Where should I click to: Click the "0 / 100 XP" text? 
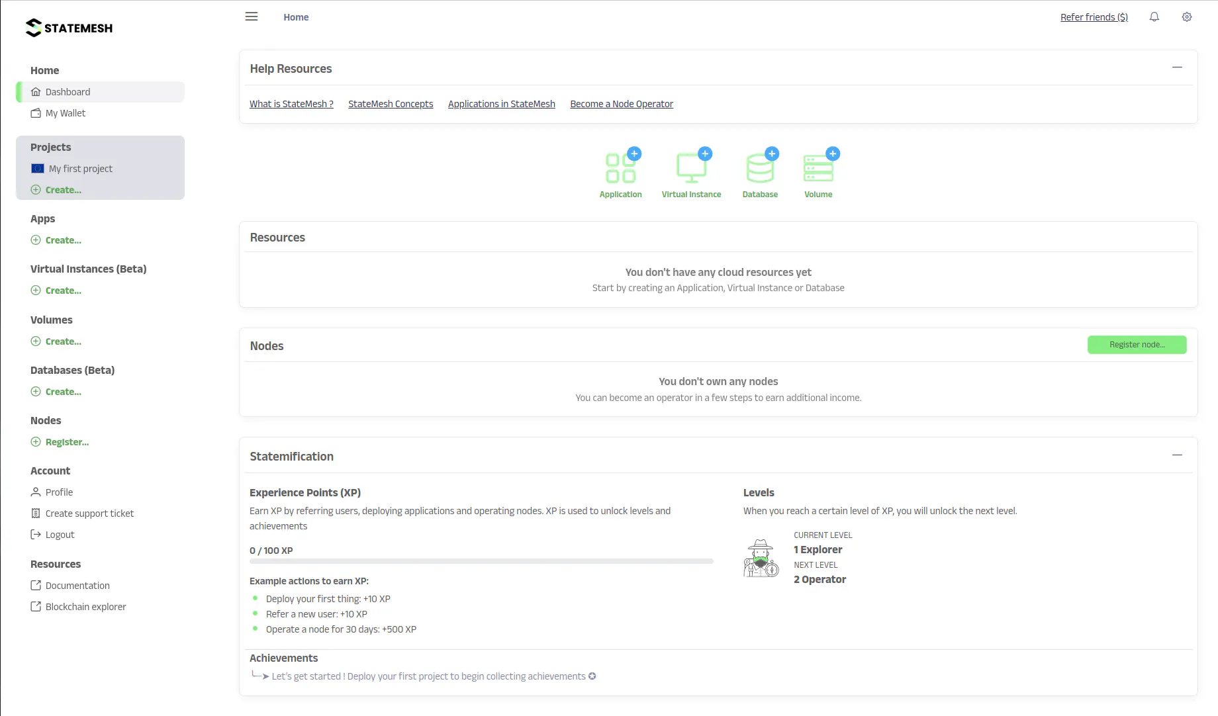point(271,551)
